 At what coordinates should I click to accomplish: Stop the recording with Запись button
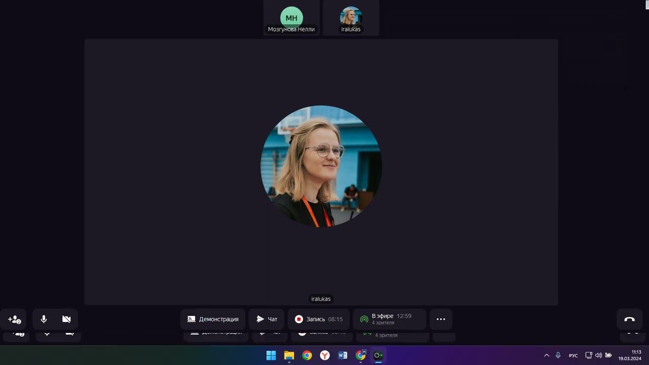tap(318, 319)
